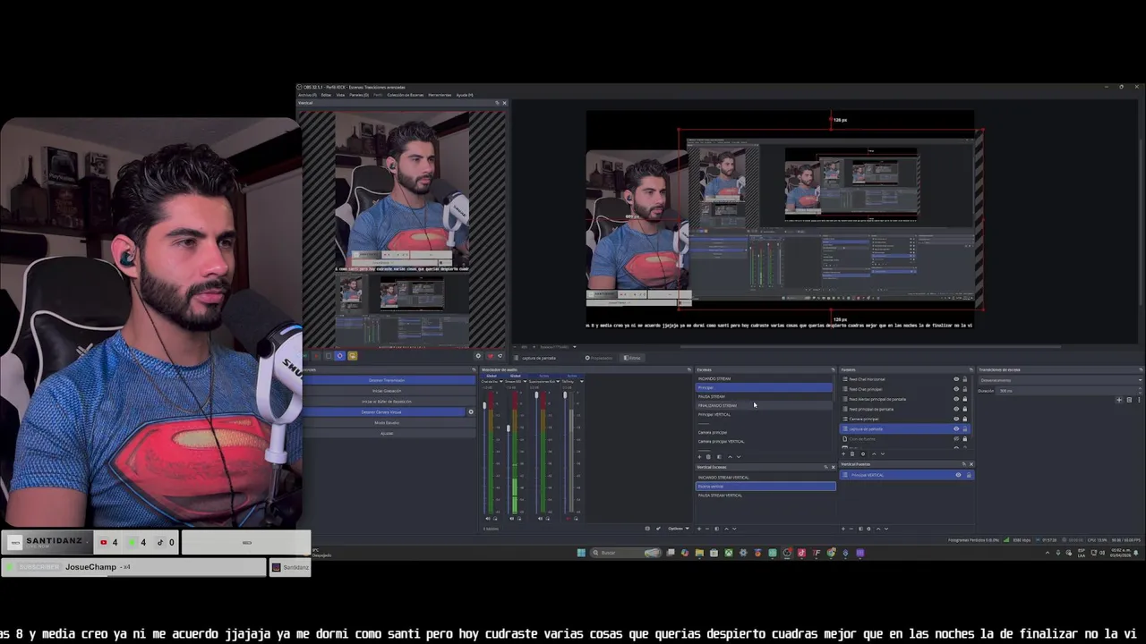This screenshot has width=1146, height=644.
Task: Move source up in Fuentes toolbar
Action: pos(874,454)
